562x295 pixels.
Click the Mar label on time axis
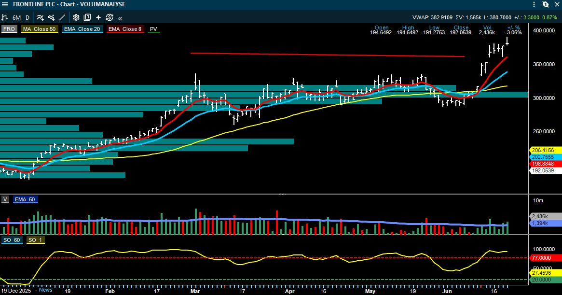195,291
